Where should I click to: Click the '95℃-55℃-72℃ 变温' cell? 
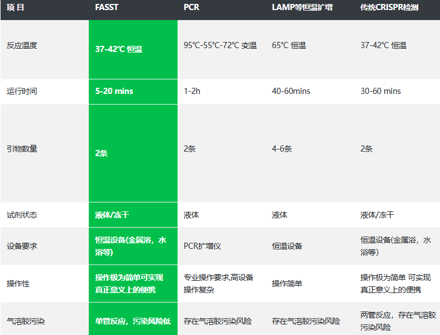click(x=220, y=45)
